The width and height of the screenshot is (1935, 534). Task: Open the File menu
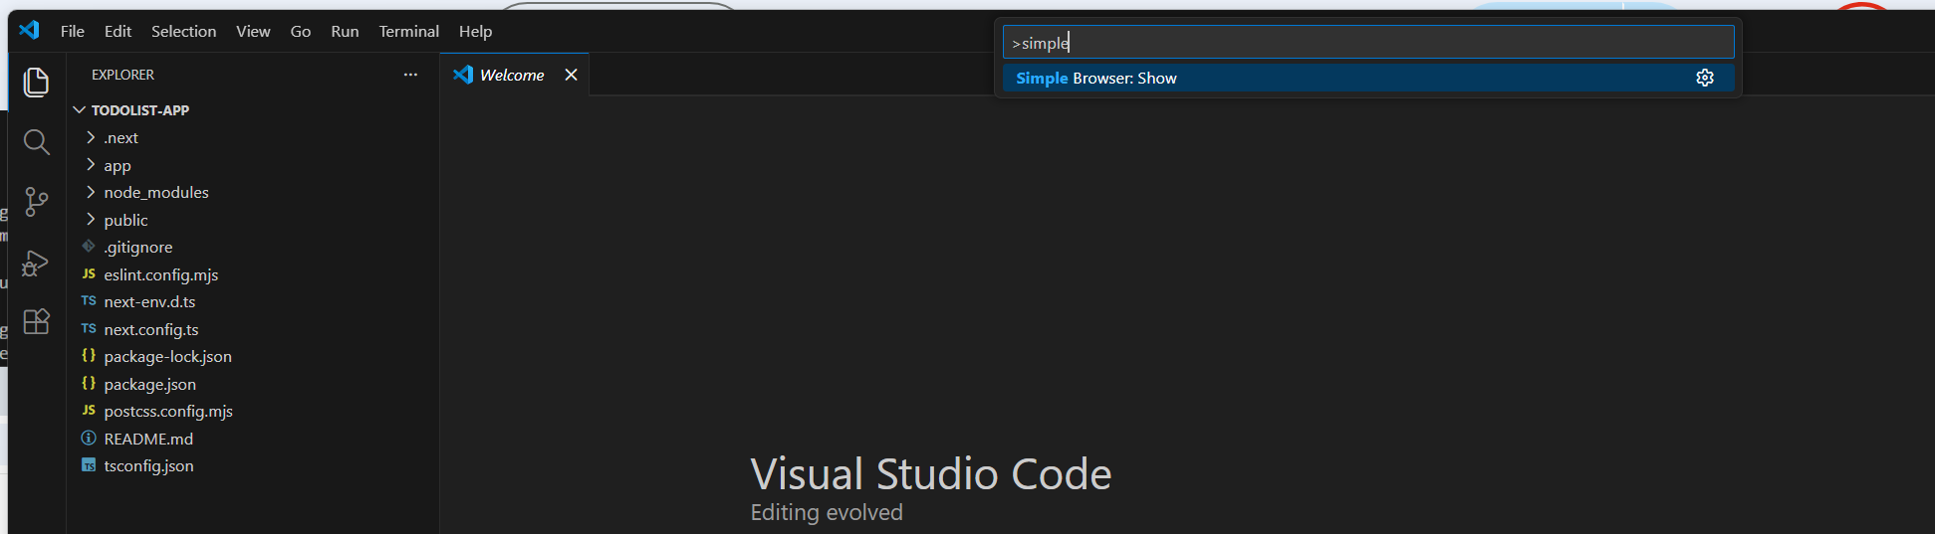pos(73,31)
